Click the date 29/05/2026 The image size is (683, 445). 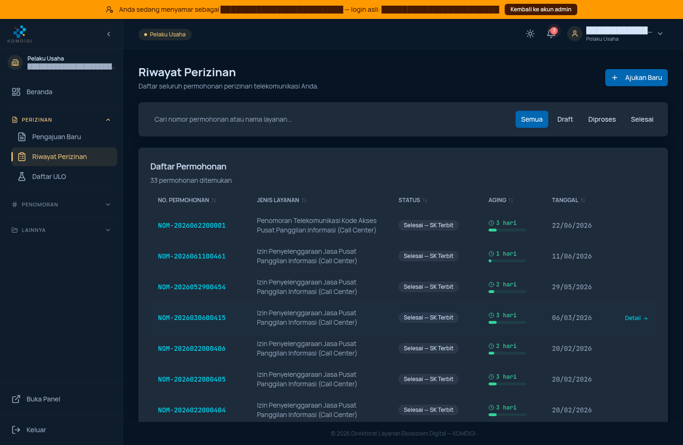coord(572,287)
